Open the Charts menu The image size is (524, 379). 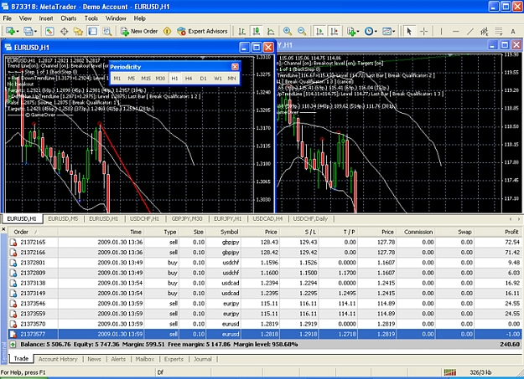click(69, 18)
